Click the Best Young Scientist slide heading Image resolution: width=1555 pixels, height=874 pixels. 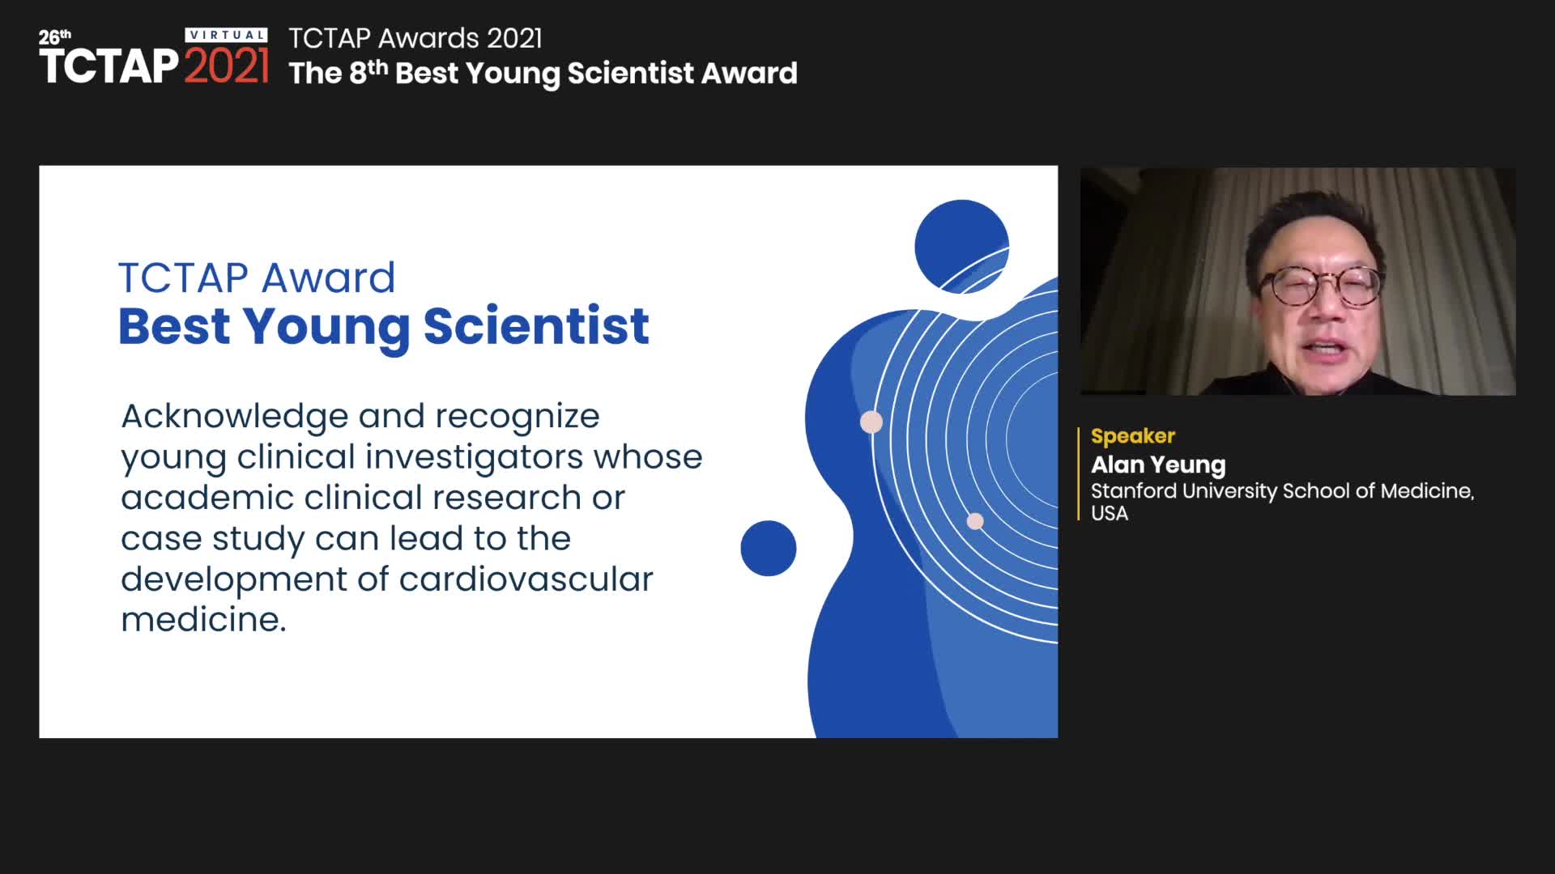coord(383,326)
